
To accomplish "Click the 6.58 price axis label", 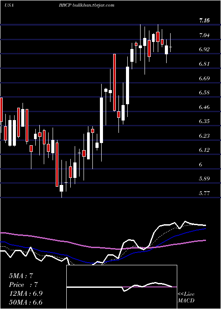I will [204, 93].
